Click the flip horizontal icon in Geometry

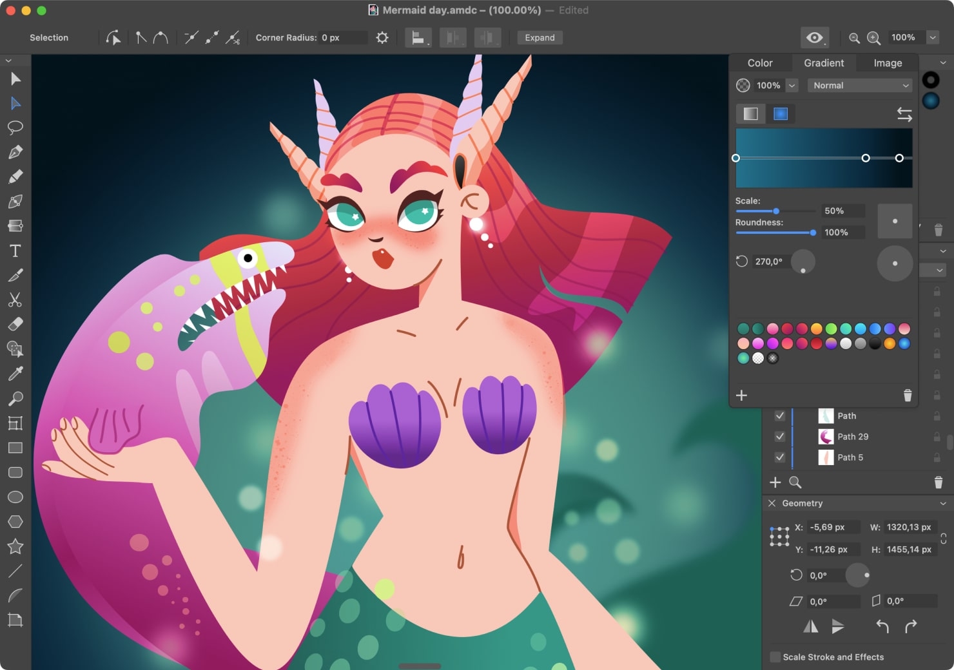[x=810, y=626]
